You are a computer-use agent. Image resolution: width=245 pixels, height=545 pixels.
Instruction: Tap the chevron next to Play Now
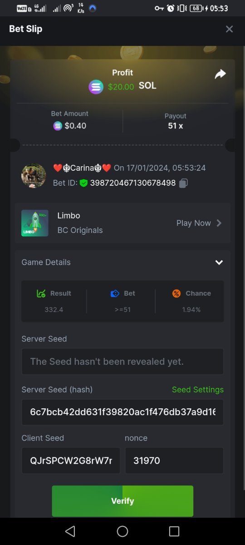coord(219,223)
